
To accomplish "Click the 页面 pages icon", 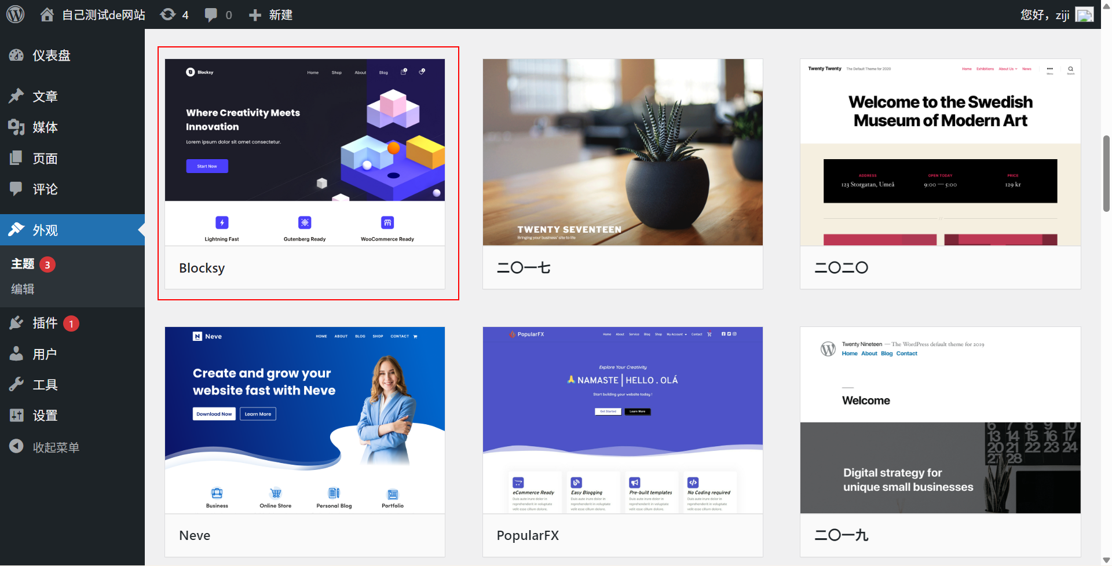I will pyautogui.click(x=16, y=158).
